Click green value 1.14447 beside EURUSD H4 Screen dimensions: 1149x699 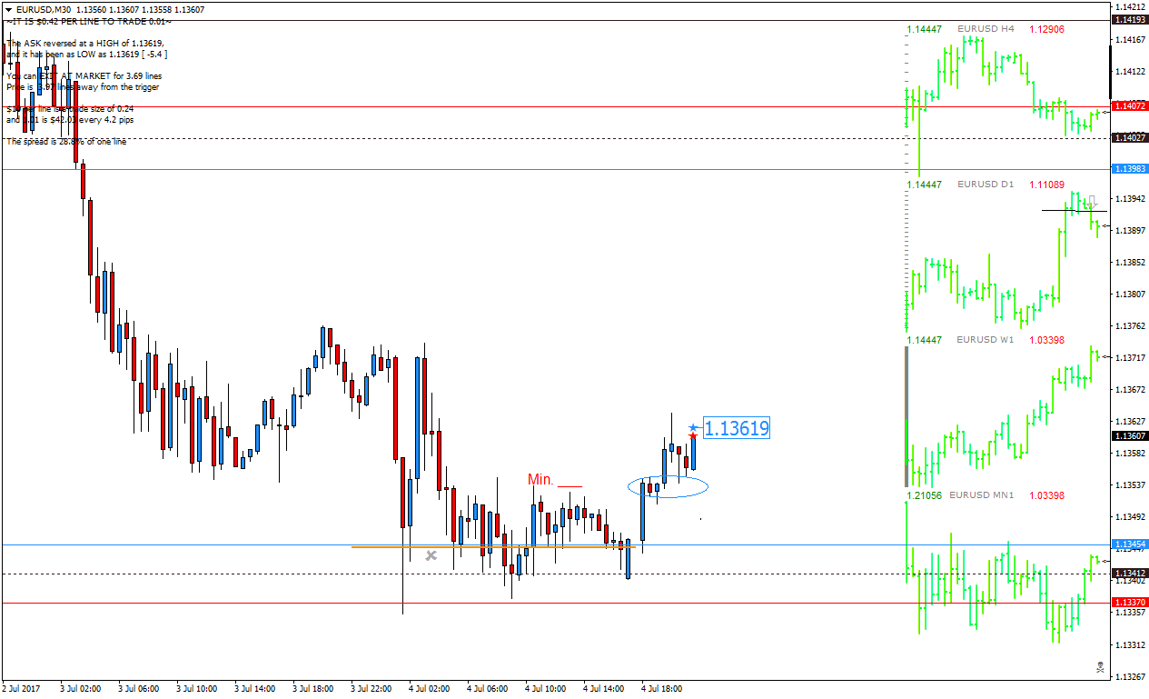pyautogui.click(x=925, y=29)
